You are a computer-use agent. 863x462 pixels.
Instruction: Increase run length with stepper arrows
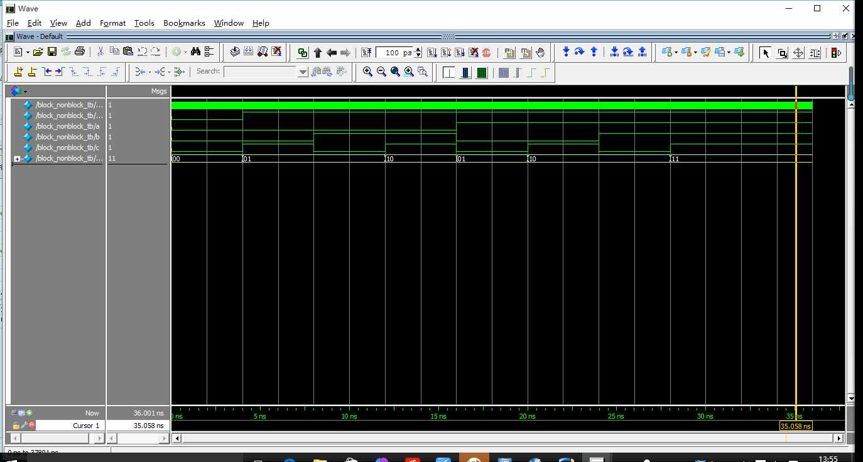pyautogui.click(x=418, y=50)
